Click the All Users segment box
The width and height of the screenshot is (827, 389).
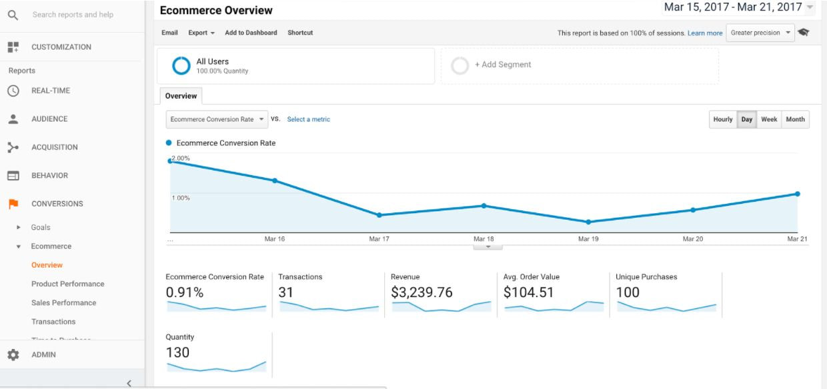pyautogui.click(x=296, y=66)
